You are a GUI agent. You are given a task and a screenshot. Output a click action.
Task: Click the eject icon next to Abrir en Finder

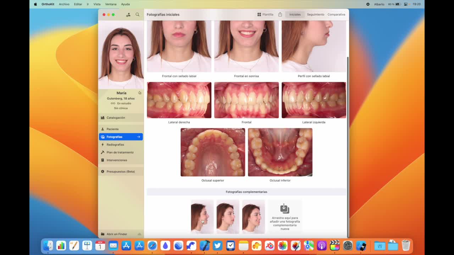pos(139,234)
